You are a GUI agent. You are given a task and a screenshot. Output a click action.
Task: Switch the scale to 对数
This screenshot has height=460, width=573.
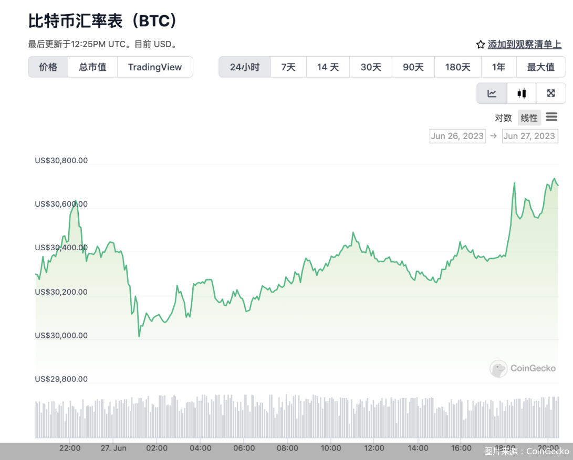point(503,117)
